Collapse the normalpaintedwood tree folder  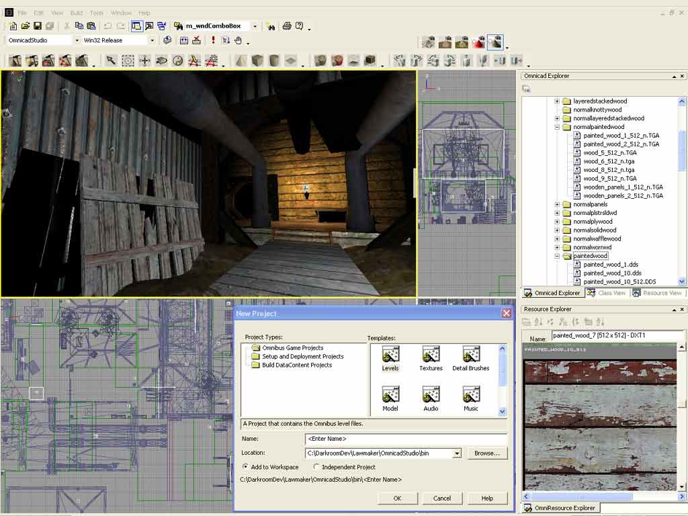click(x=557, y=127)
